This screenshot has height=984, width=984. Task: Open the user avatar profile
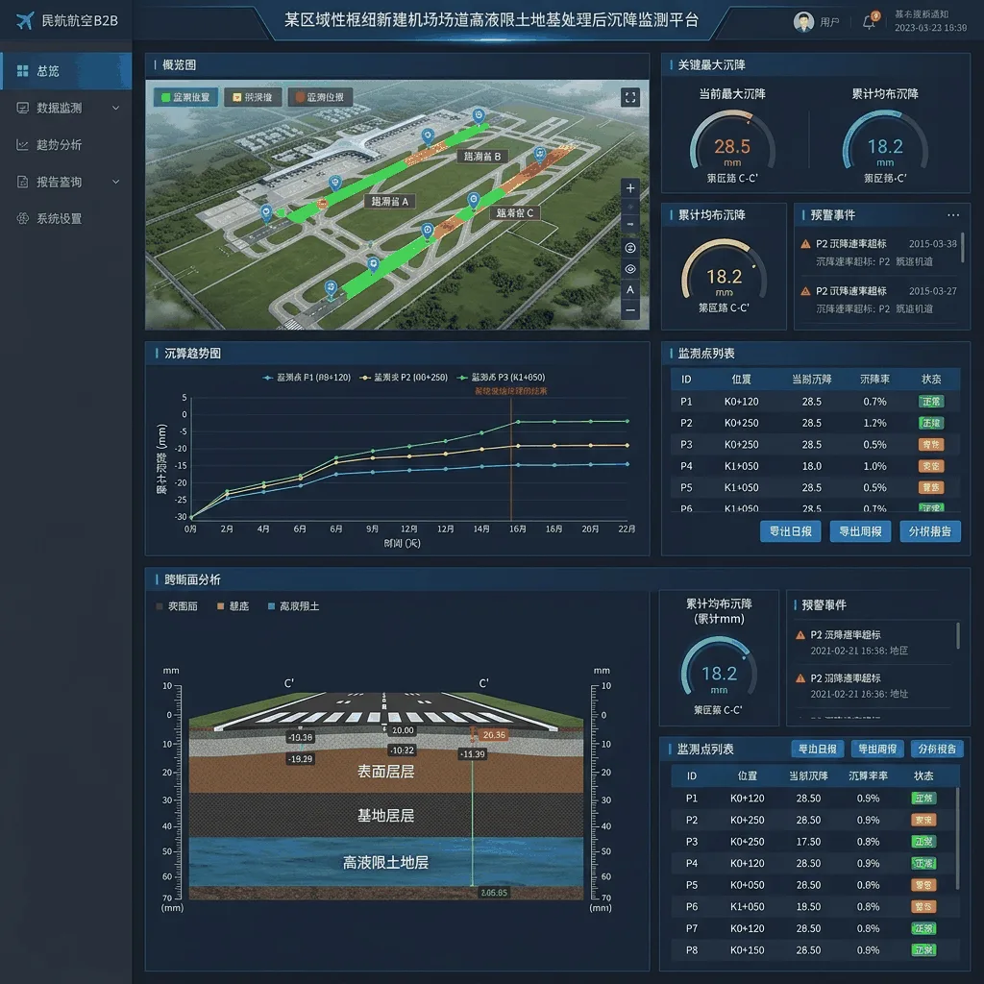(x=803, y=22)
